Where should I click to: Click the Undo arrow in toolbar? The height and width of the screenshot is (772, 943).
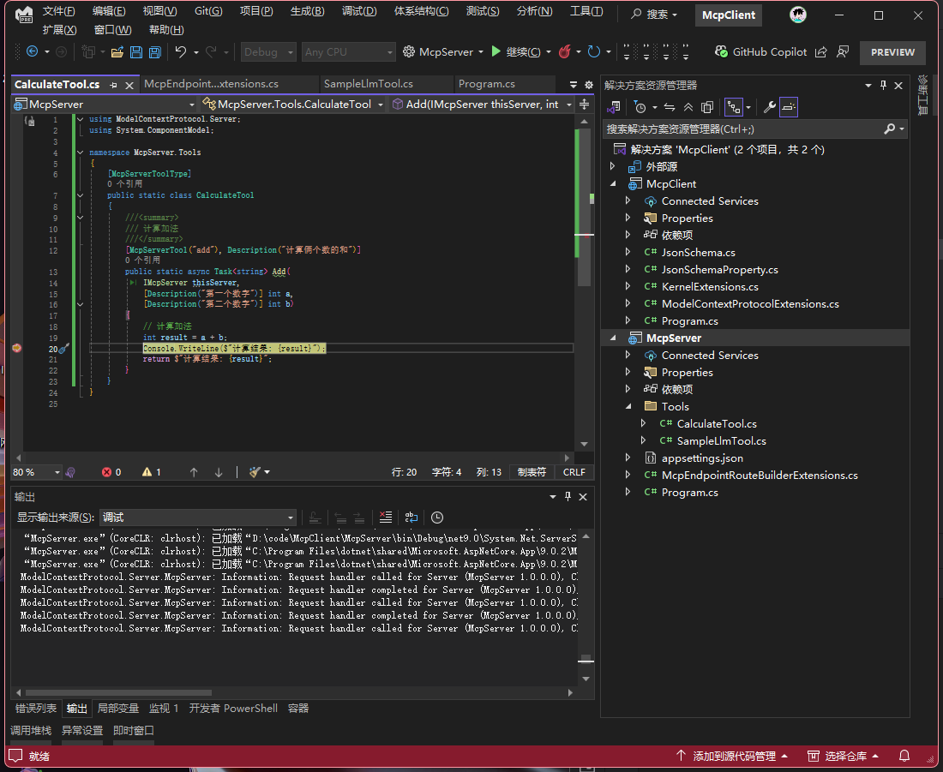click(181, 52)
